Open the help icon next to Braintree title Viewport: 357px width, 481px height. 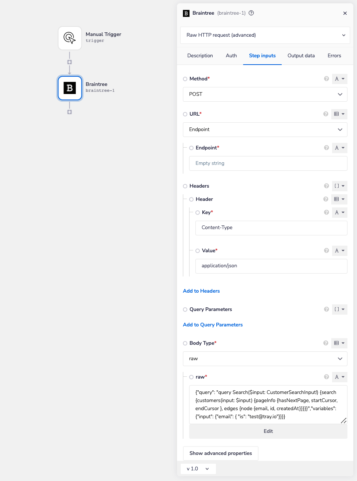pyautogui.click(x=251, y=13)
